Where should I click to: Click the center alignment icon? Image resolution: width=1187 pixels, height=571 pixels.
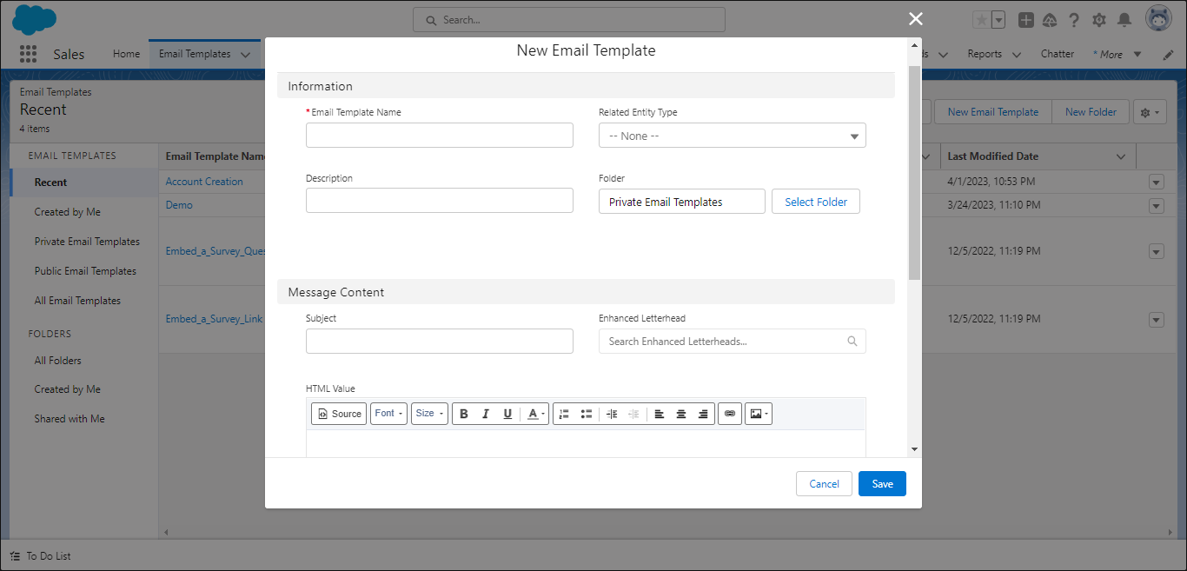tap(680, 413)
